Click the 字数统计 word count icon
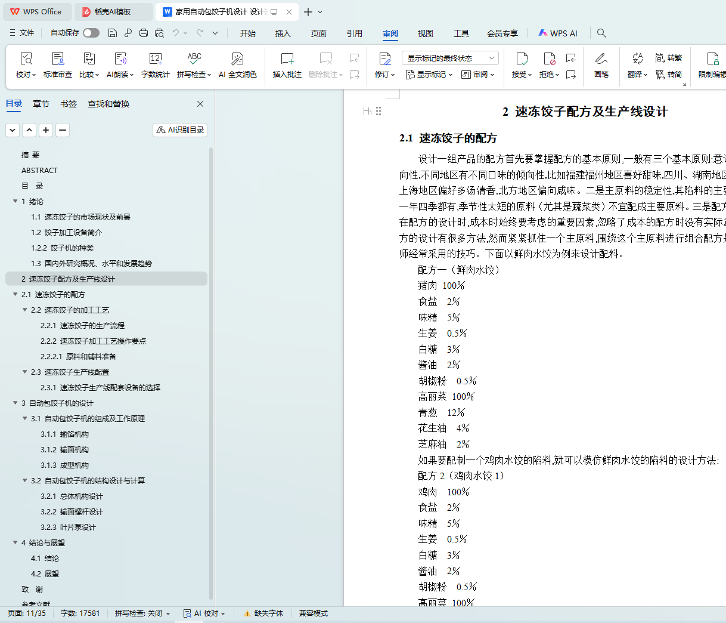 155,58
